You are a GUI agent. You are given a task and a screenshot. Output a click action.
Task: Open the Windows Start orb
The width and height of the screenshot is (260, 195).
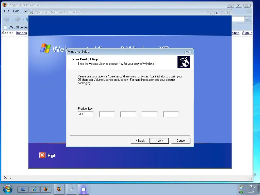8,189
